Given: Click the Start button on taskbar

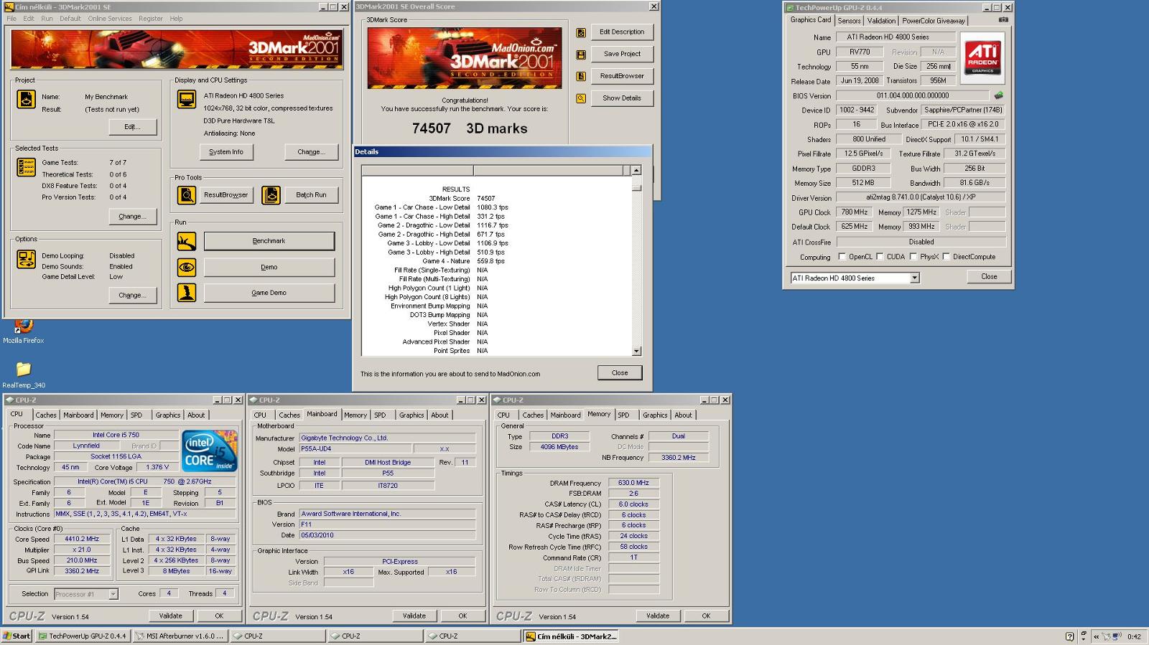Looking at the screenshot, I should [17, 636].
